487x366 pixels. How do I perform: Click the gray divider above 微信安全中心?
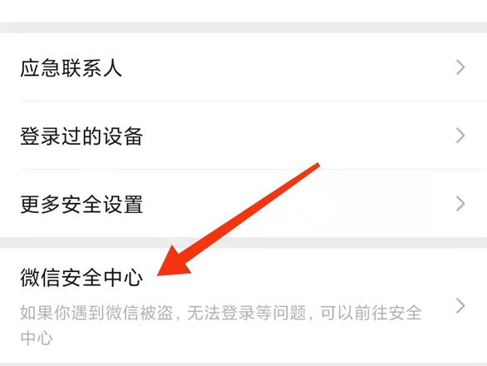coord(243,243)
